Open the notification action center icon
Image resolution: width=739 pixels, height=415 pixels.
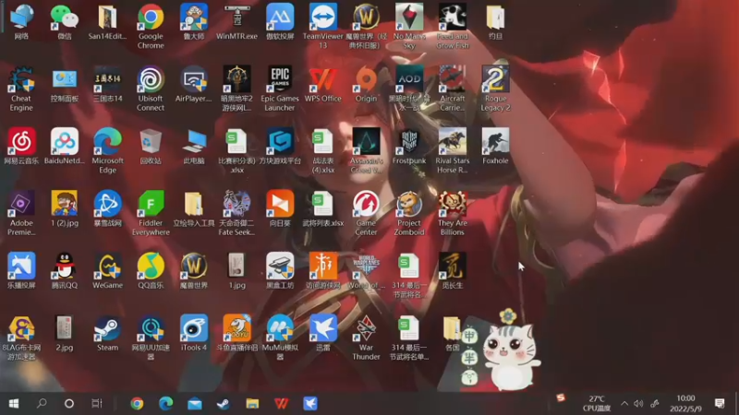pyautogui.click(x=720, y=403)
